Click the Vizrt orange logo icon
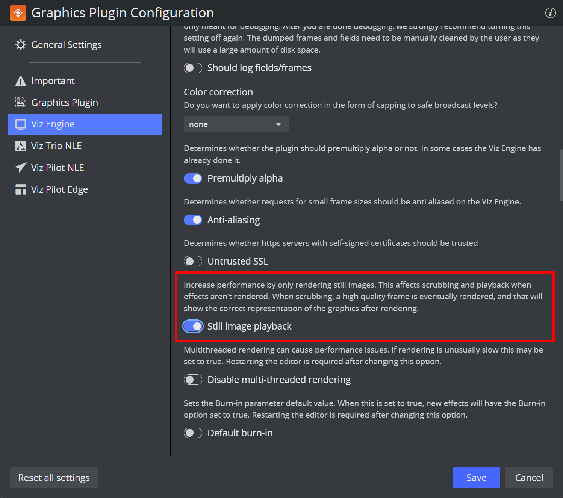 pyautogui.click(x=18, y=13)
